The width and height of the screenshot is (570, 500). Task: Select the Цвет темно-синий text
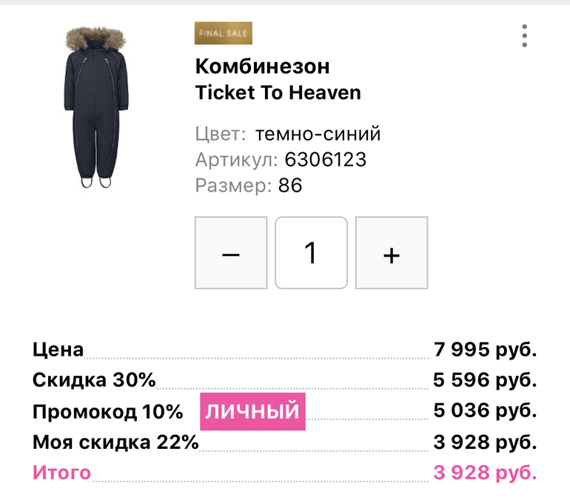[x=288, y=135]
